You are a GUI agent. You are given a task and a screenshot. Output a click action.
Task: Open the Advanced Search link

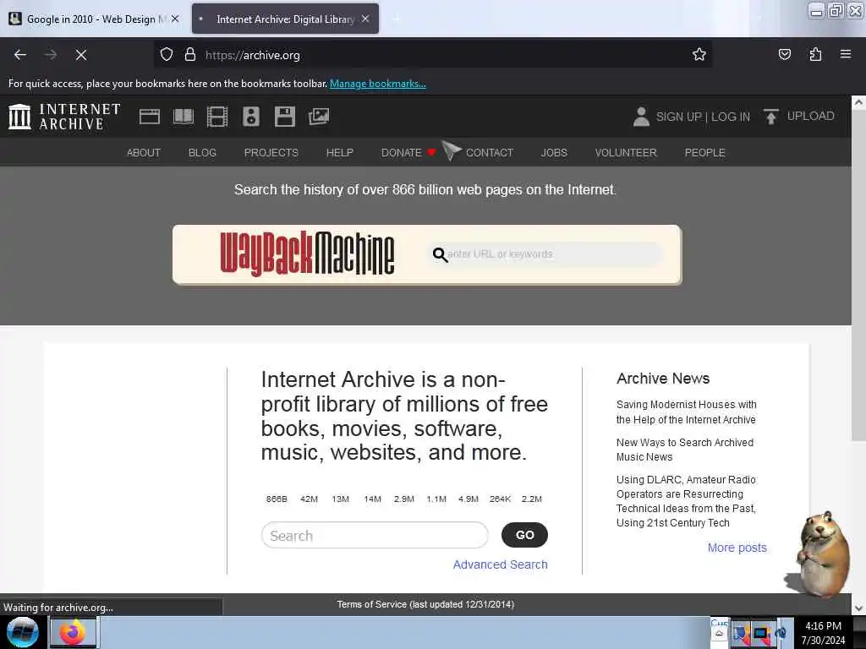[x=501, y=564]
